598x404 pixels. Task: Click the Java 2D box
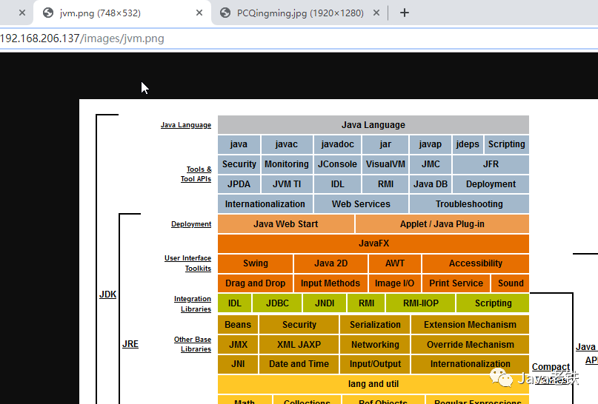click(x=330, y=263)
